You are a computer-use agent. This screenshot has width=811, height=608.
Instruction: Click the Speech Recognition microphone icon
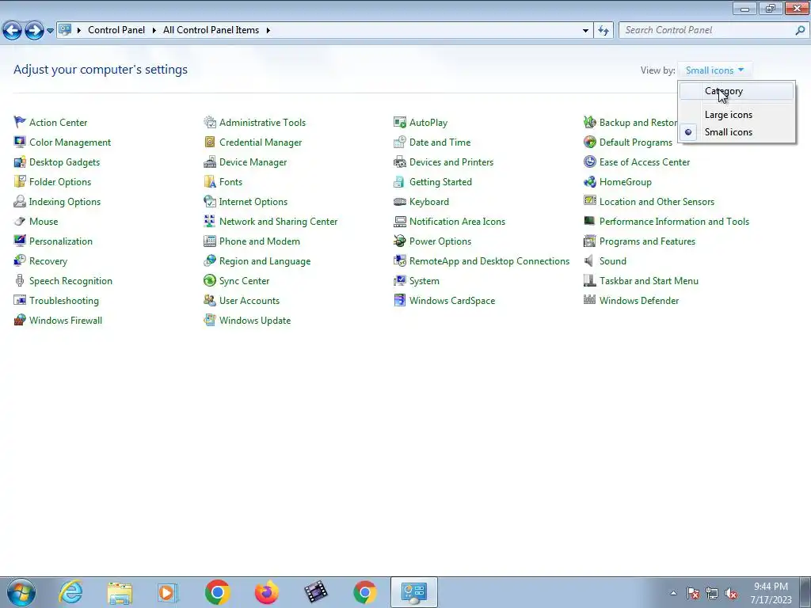tap(20, 281)
